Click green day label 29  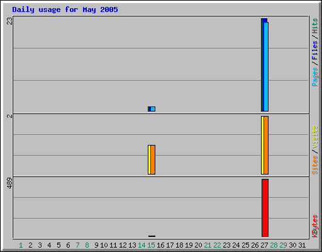pyautogui.click(x=283, y=245)
